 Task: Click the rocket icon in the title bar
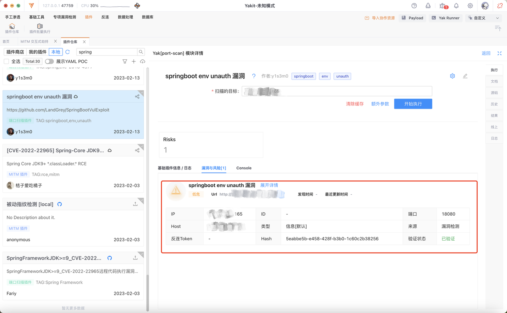click(x=428, y=6)
